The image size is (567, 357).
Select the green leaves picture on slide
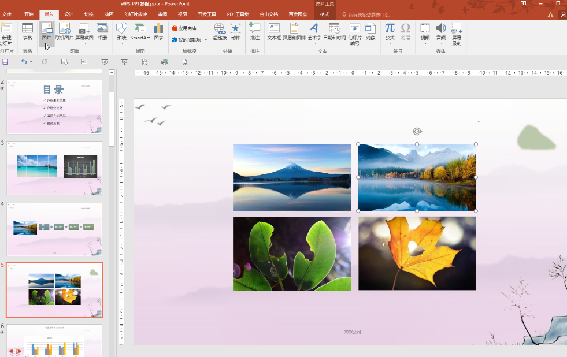[x=292, y=253]
